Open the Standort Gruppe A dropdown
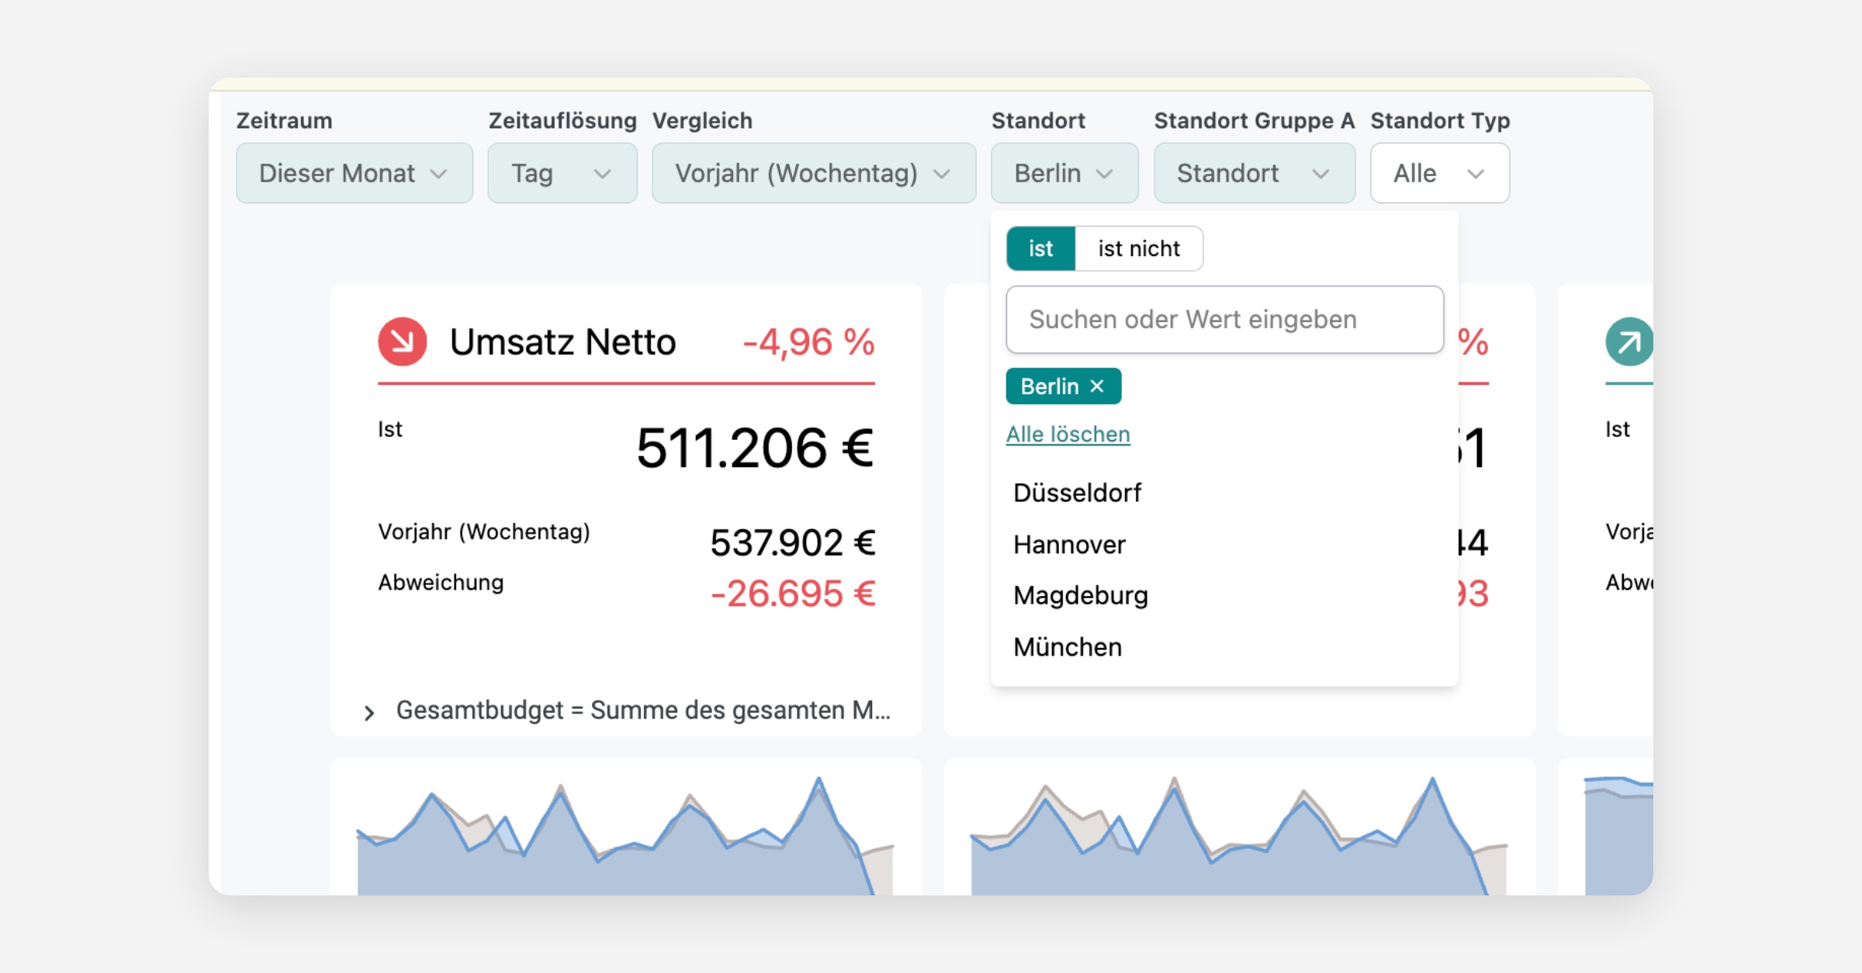 click(x=1255, y=173)
